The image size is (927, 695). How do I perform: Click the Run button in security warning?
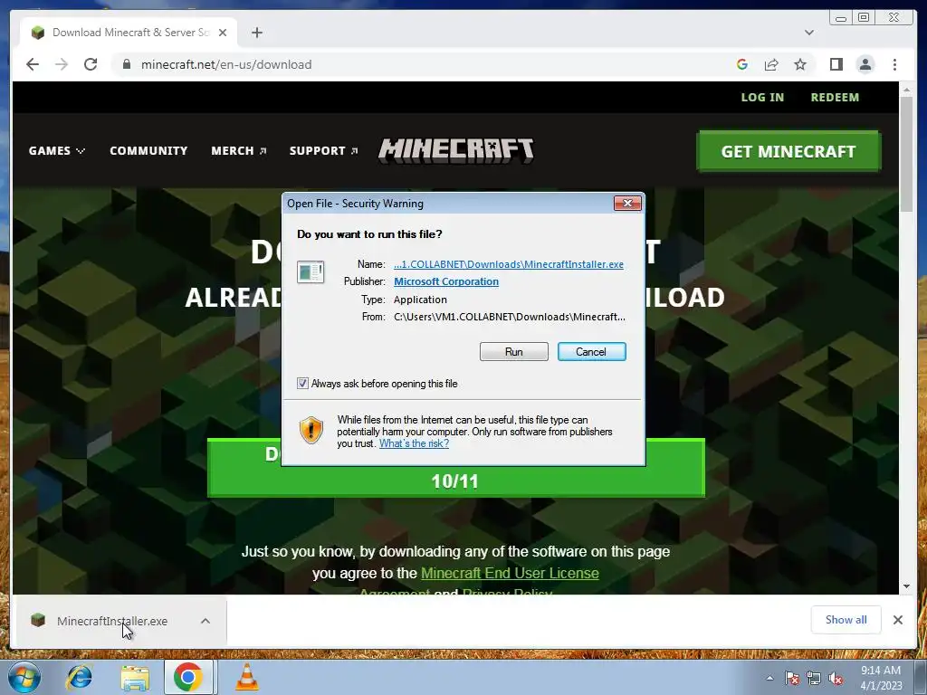pyautogui.click(x=514, y=352)
